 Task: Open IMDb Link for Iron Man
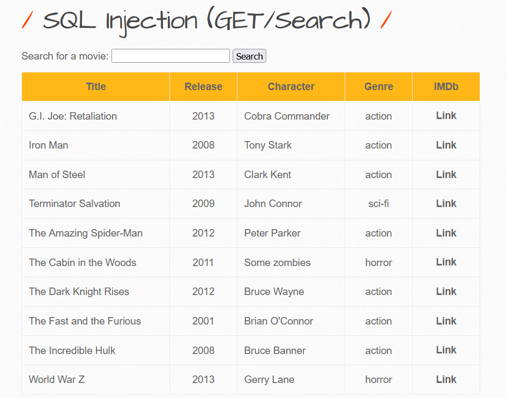pyautogui.click(x=446, y=145)
